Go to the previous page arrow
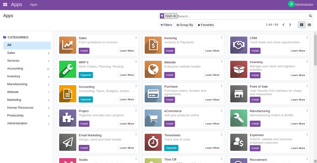Screen dimensions: 317x163 [x=283, y=25]
